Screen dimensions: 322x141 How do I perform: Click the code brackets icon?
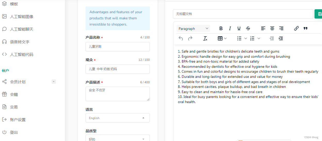point(4,54)
